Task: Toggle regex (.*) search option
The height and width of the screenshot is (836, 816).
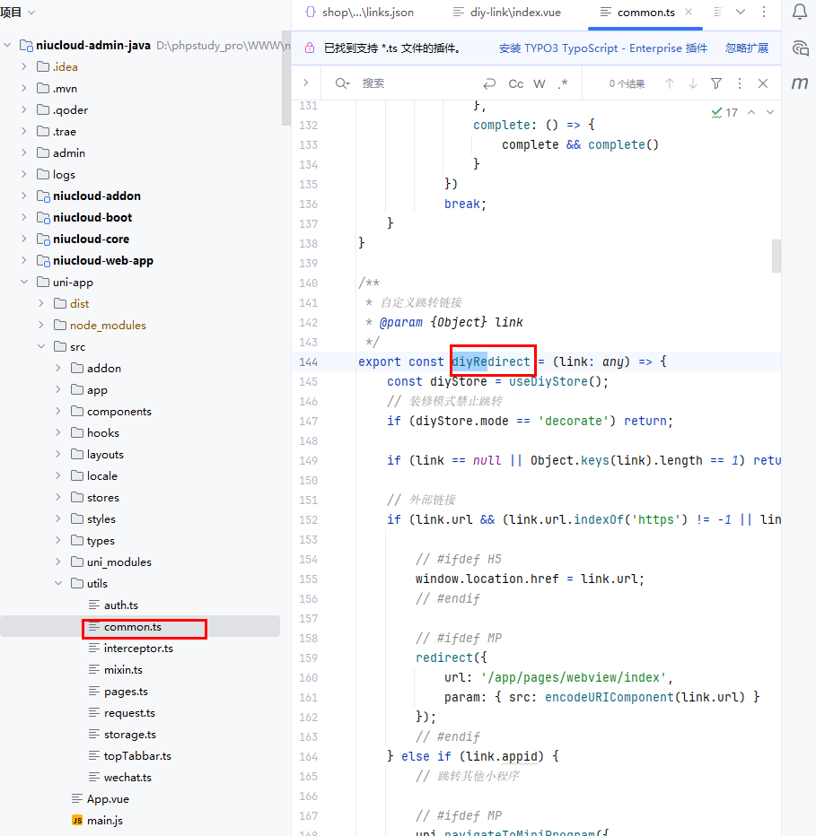Action: [x=563, y=83]
